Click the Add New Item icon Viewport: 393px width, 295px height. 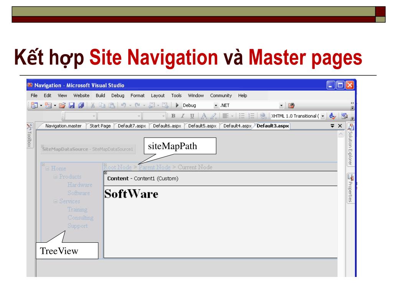pyautogui.click(x=48, y=105)
